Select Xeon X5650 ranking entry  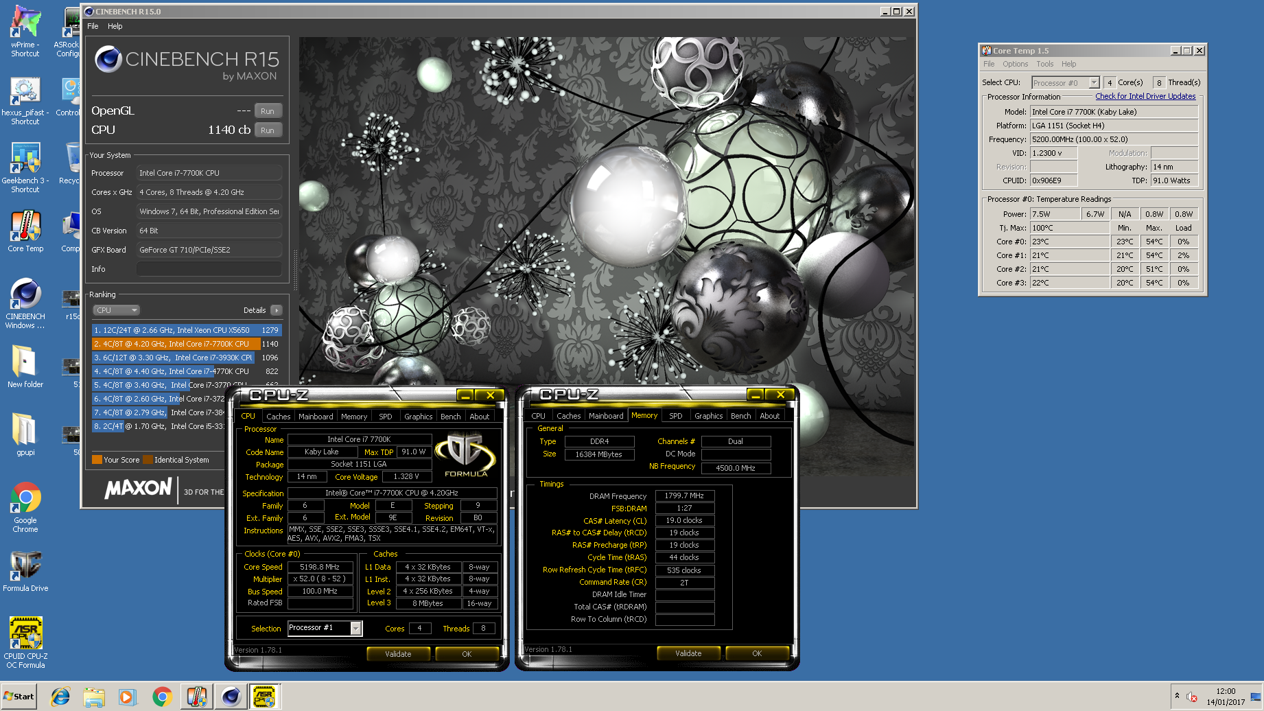click(x=185, y=330)
